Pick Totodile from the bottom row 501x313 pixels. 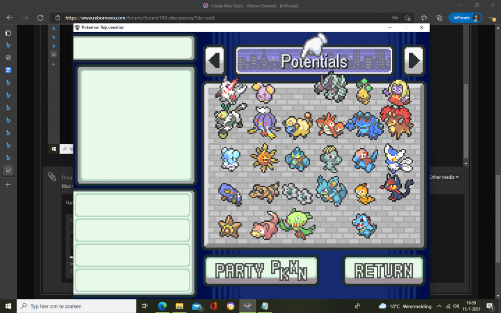point(364,226)
